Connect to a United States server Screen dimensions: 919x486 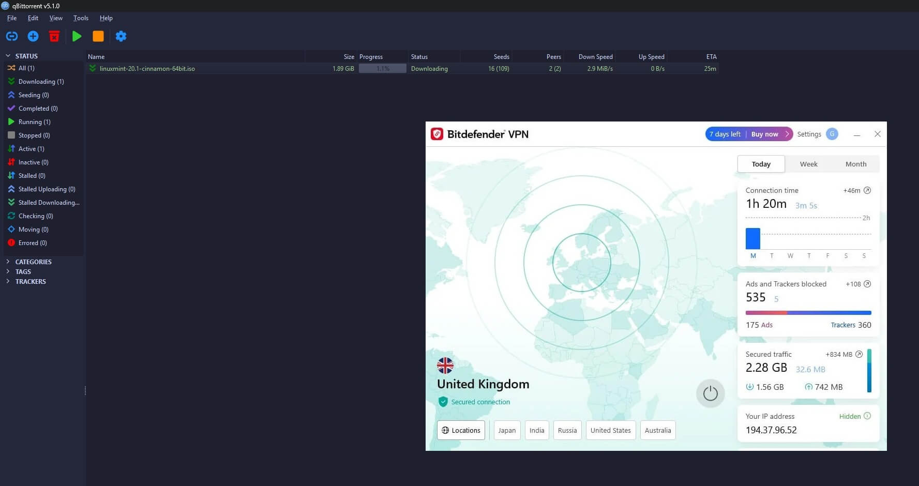point(610,430)
